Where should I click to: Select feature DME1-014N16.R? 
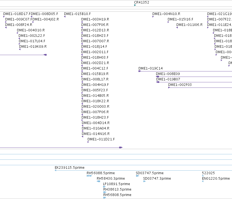[x=96, y=134]
